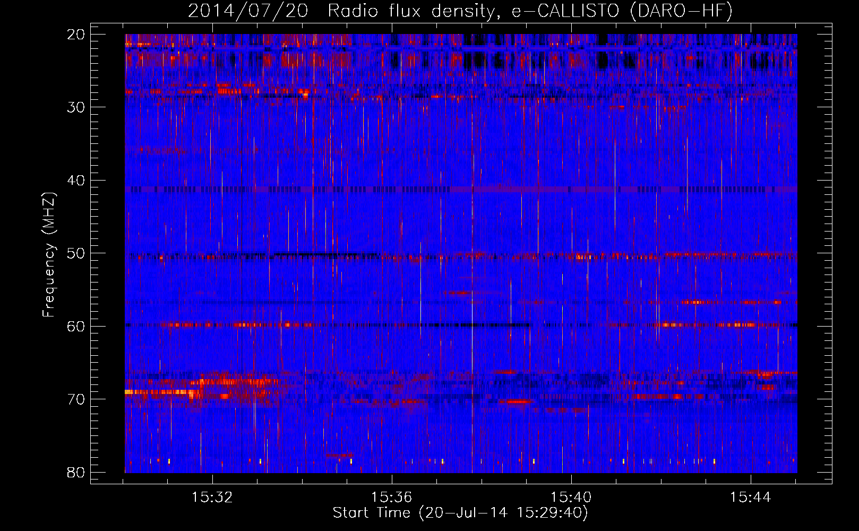
Task: Click the "Start Time (20-Jul-14 15:29:40)" axis label
Action: point(460,513)
